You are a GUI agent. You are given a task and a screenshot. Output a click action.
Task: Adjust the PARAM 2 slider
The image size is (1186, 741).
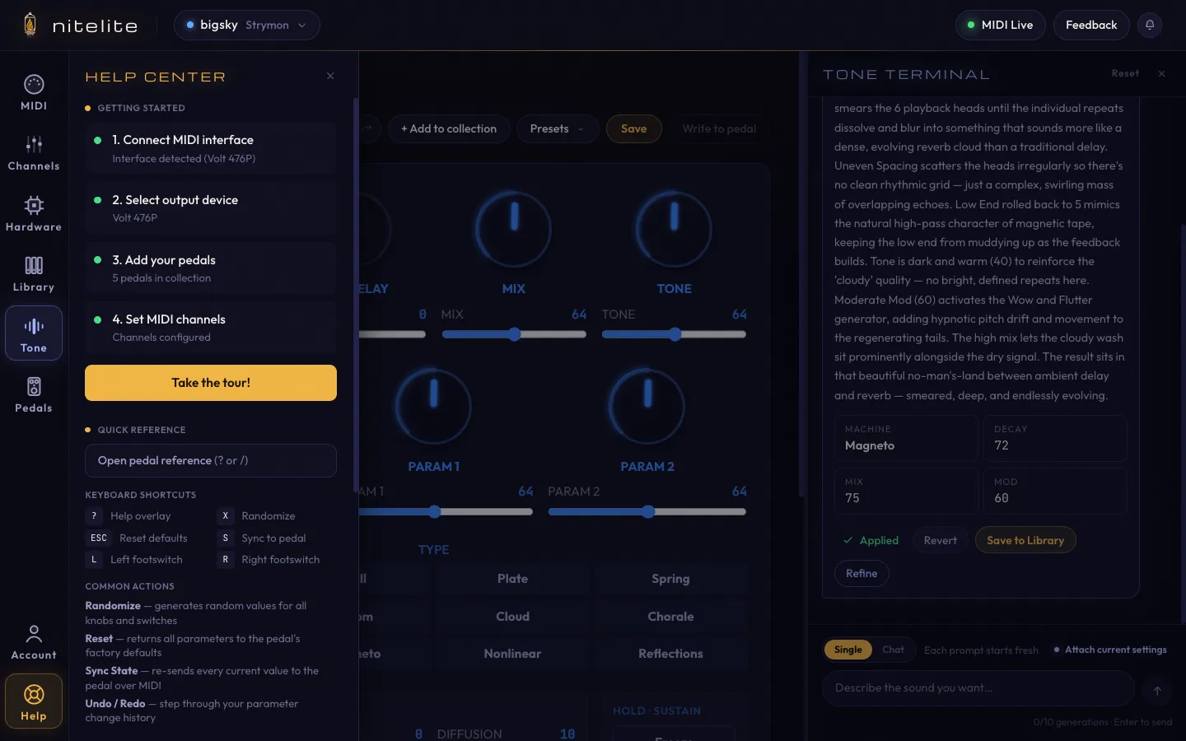(x=647, y=512)
